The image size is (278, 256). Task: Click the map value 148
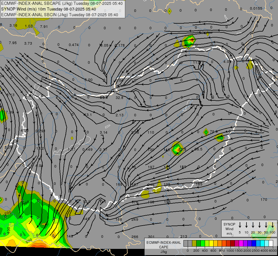point(70,236)
